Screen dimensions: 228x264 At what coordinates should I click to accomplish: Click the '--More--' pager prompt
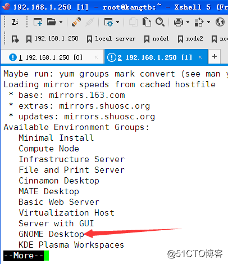tap(24, 256)
